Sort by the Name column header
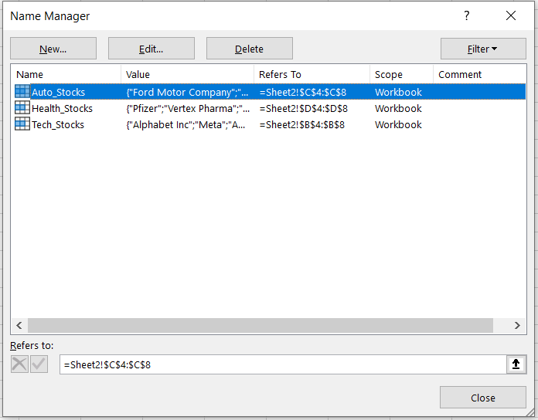Screen dimensions: 538x420 tap(66, 74)
